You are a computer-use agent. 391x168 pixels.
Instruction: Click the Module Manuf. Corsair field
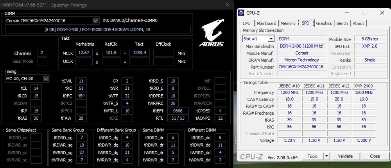(x=302, y=53)
